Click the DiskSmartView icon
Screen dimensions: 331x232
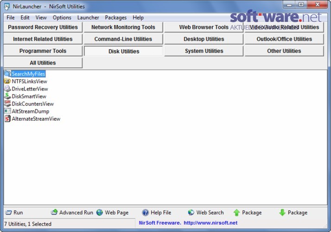click(7, 96)
